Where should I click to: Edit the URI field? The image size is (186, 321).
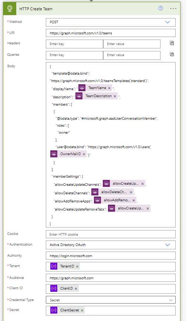111,33
